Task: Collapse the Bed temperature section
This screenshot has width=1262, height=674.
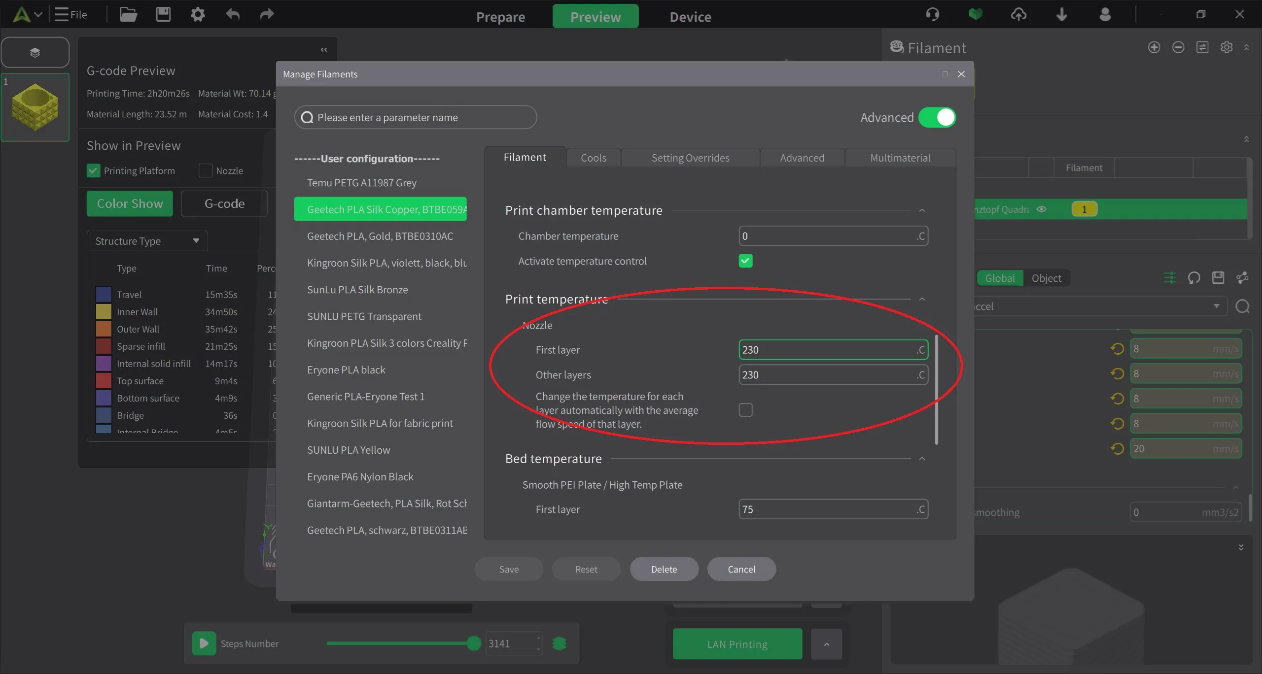Action: [922, 459]
